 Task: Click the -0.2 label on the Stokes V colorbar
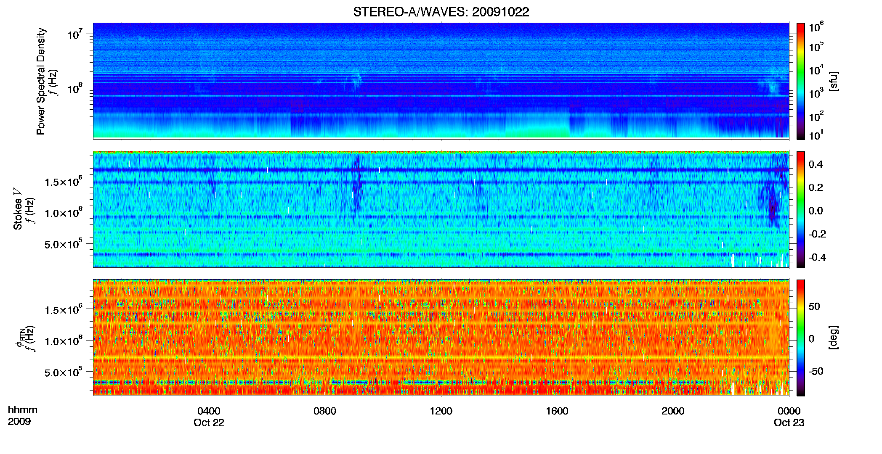pyautogui.click(x=817, y=234)
